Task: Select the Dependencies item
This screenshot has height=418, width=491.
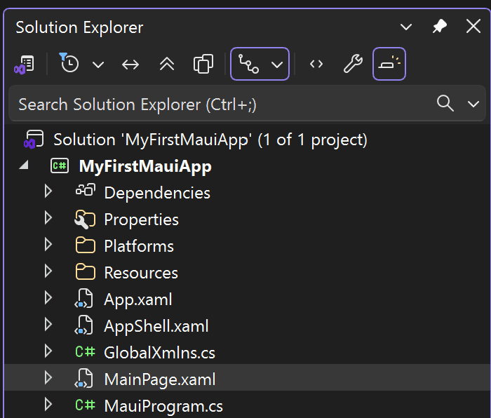Action: pos(157,193)
